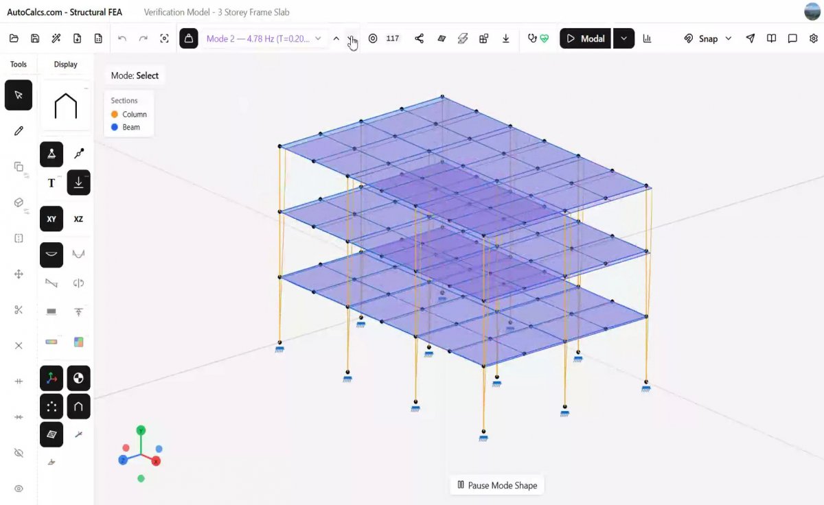Toggle the XY plane view button
The image size is (824, 505).
[51, 219]
